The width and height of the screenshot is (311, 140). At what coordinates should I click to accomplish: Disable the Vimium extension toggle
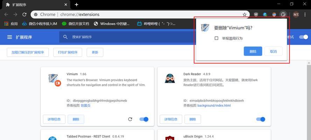[144, 119]
